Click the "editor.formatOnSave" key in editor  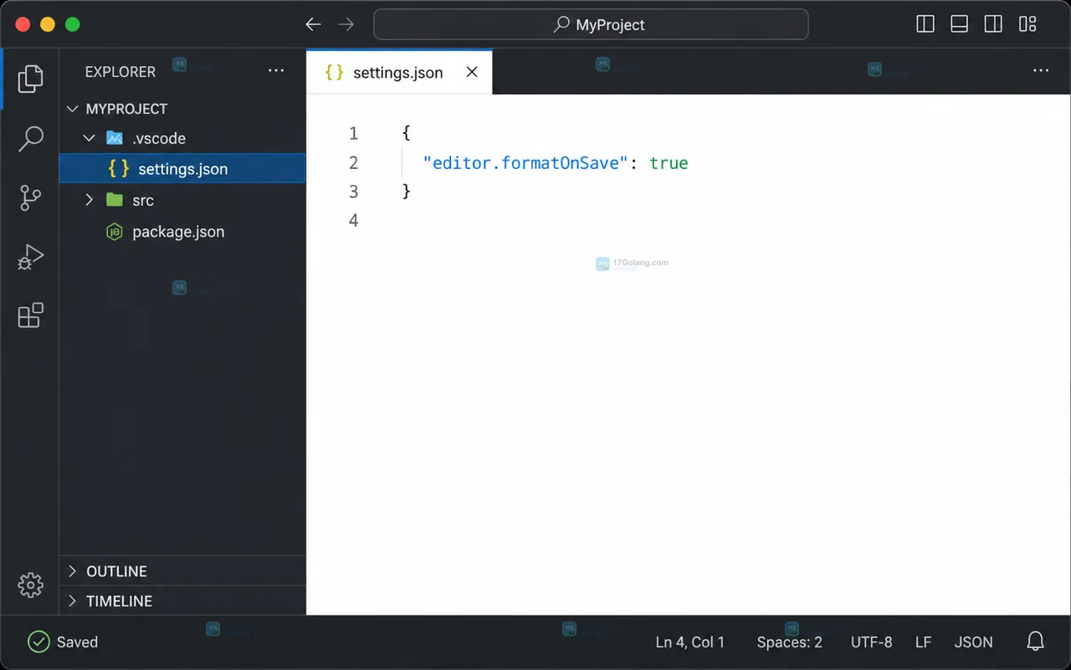click(525, 162)
